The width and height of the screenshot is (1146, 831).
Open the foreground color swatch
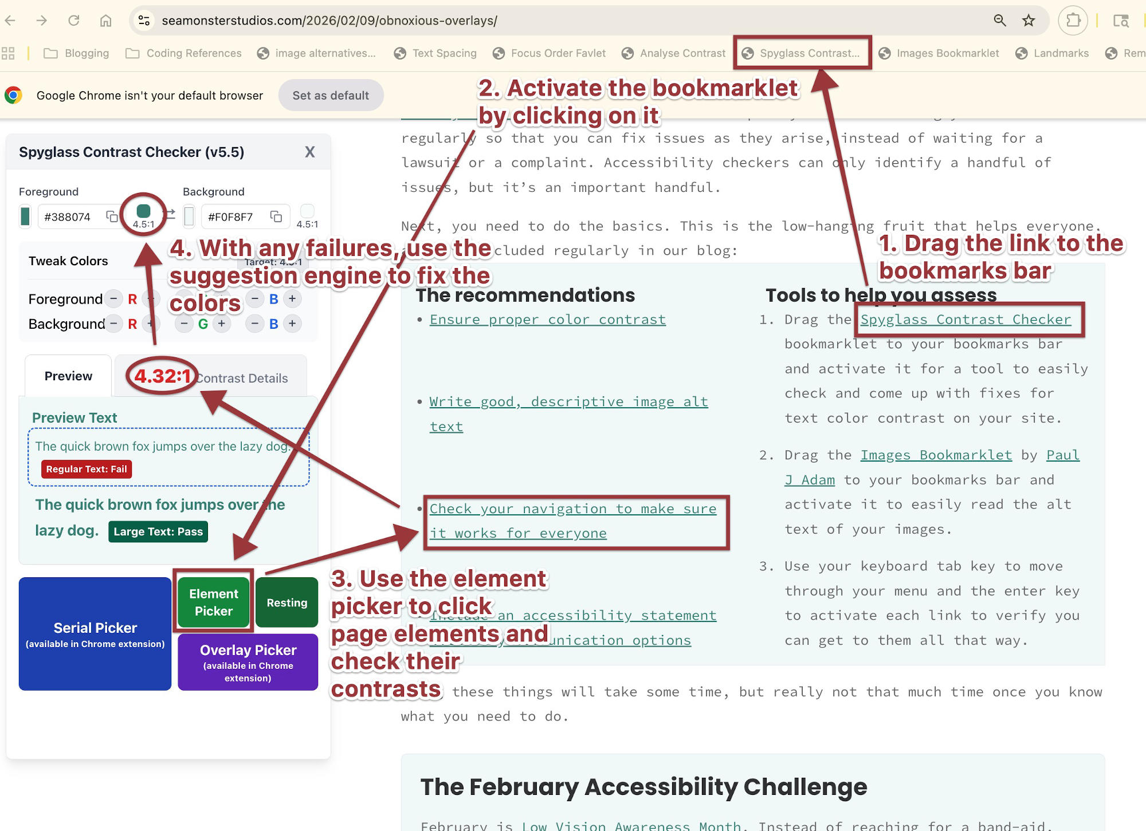(25, 216)
